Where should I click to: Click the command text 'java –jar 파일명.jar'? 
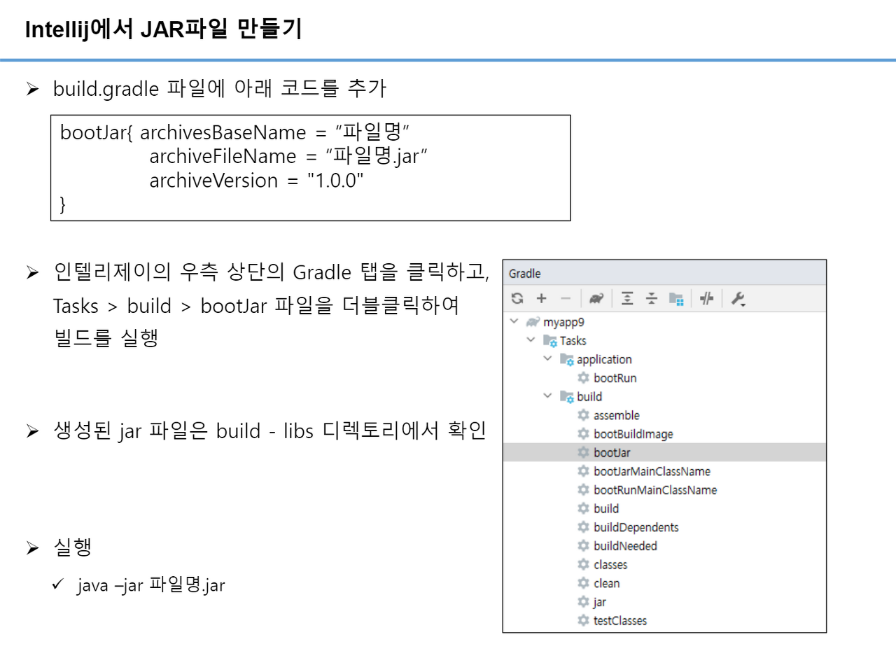pos(151,584)
